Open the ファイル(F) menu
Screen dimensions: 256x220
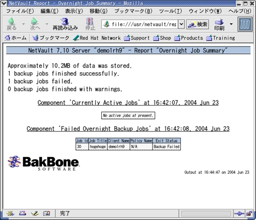20,11
